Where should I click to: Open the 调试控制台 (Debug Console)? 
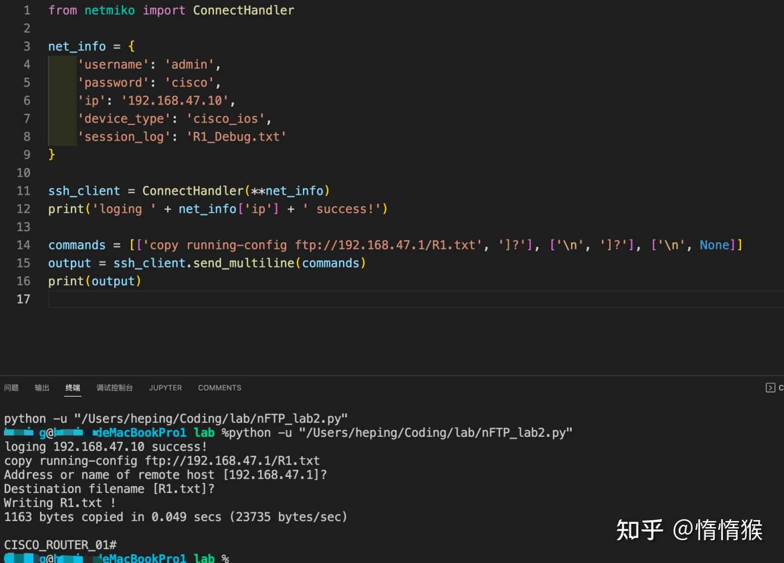coord(114,388)
